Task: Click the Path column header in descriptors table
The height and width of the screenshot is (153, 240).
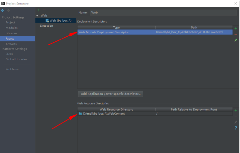Action: 194,28
